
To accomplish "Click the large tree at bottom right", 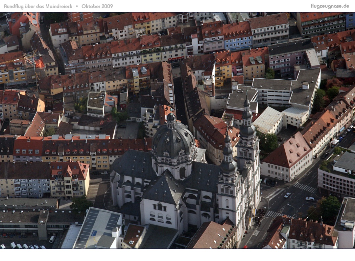I will (329, 208).
